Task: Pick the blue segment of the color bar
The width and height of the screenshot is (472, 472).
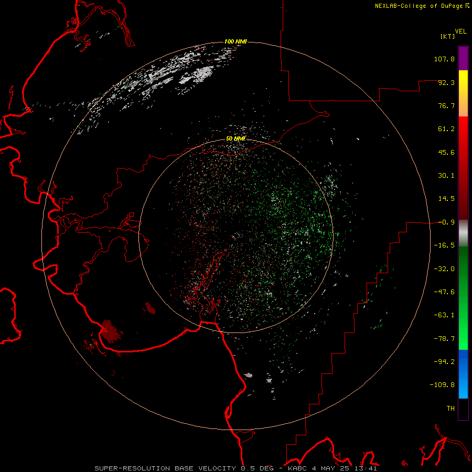Action: coord(463,374)
